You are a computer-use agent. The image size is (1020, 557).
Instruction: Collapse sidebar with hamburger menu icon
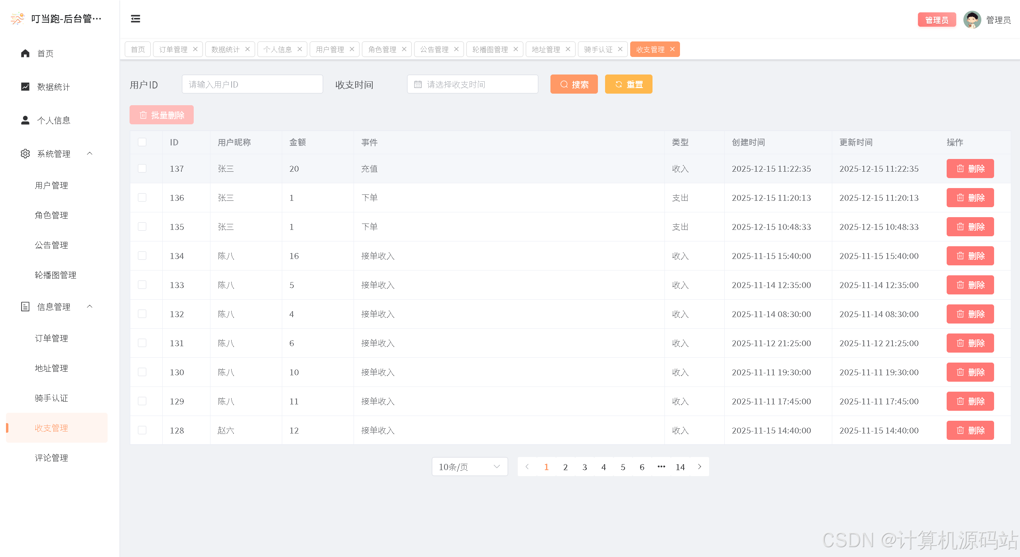136,19
